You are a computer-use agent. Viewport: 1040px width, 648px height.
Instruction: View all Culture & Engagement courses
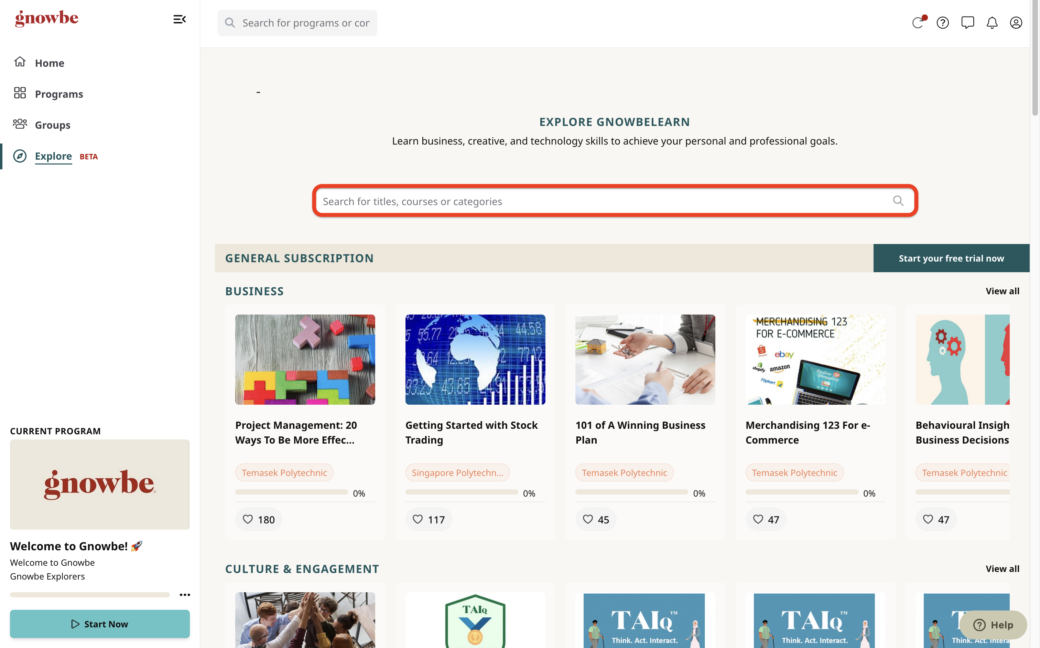pyautogui.click(x=1002, y=569)
